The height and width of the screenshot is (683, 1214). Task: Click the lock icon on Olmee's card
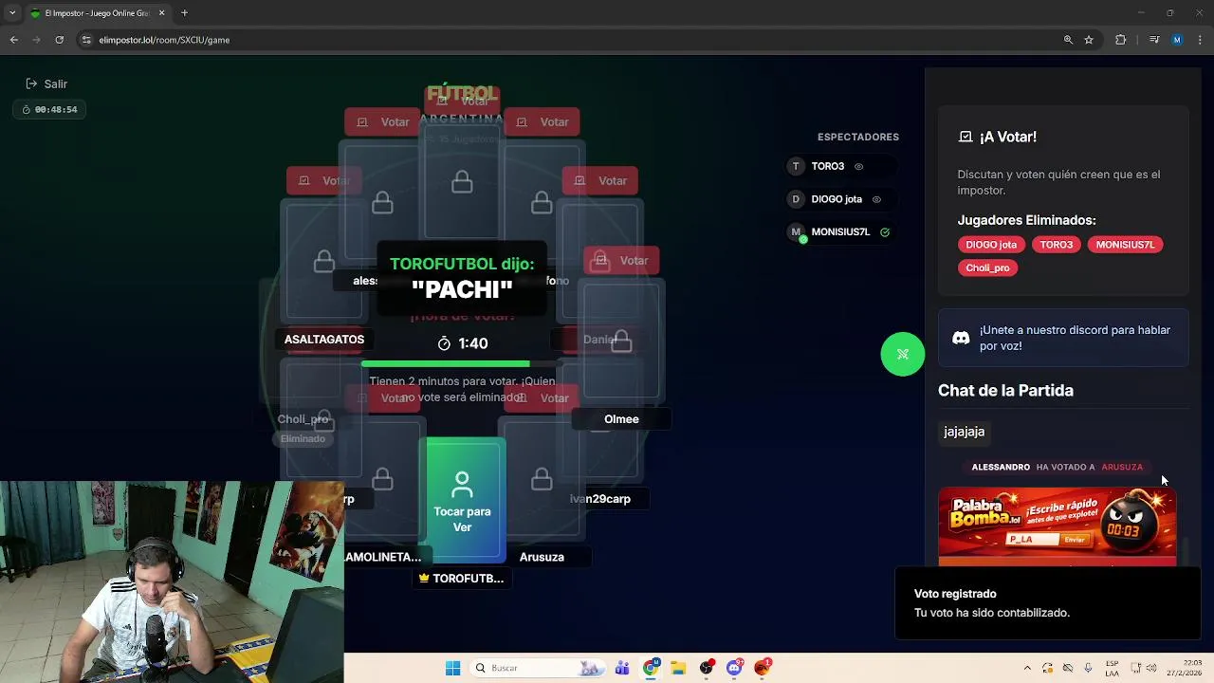[621, 341]
